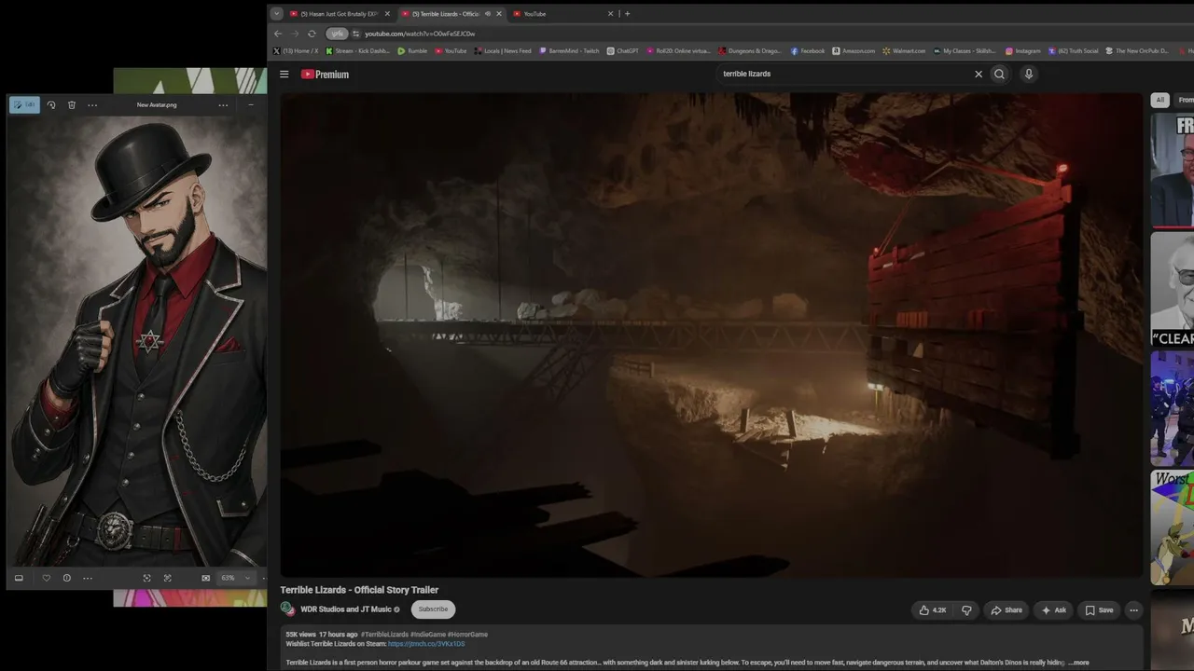Viewport: 1194px width, 671px height.
Task: Reload the YouTube page
Action: (x=312, y=34)
